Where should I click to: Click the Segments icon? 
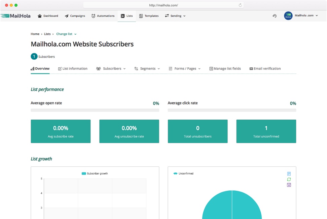[x=136, y=68]
